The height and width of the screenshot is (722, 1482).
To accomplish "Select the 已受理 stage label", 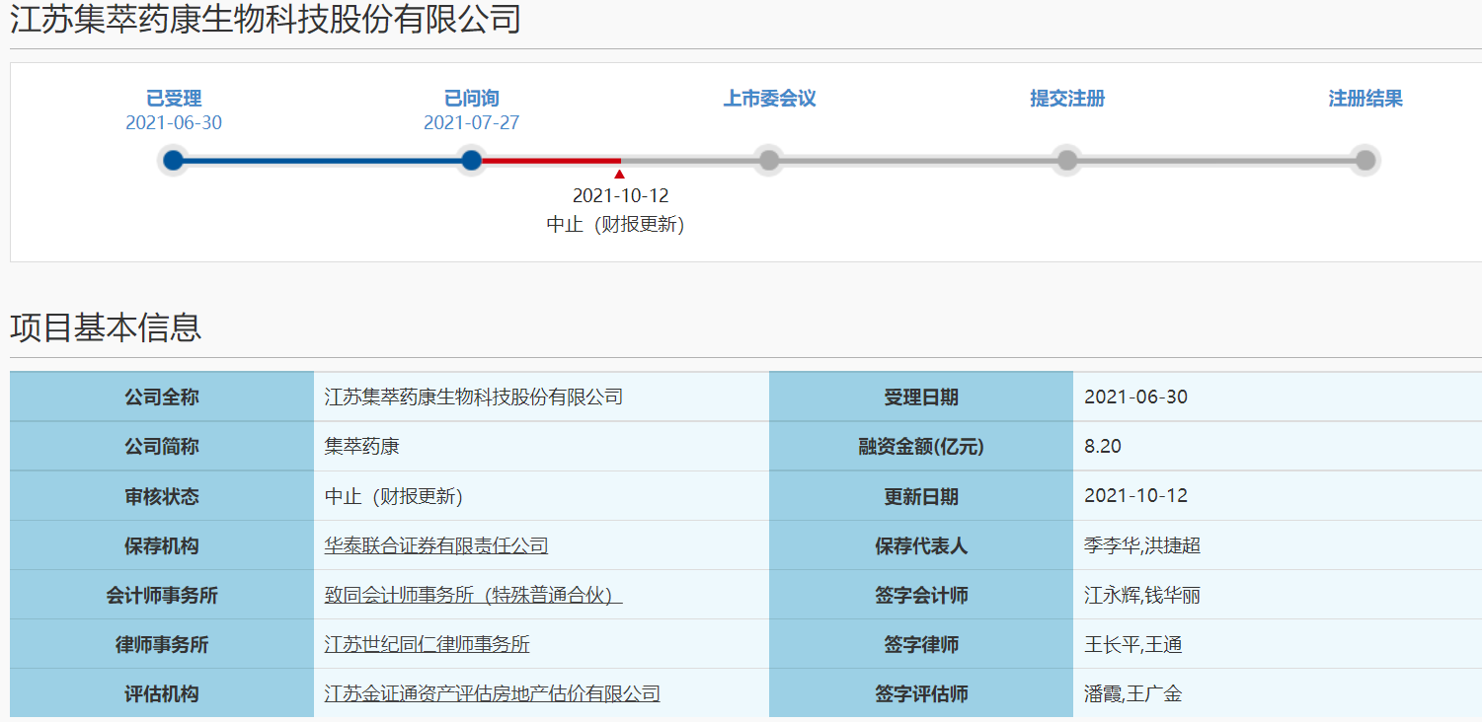I will (174, 99).
